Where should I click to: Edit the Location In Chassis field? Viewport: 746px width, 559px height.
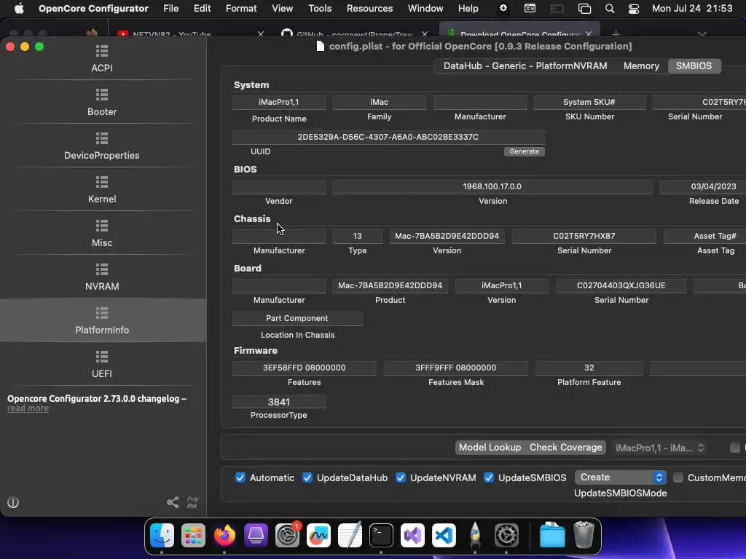click(297, 318)
